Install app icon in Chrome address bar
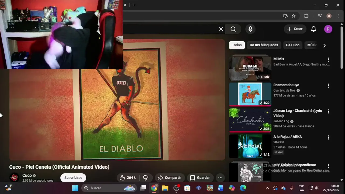This screenshot has height=194, width=345. [285, 16]
